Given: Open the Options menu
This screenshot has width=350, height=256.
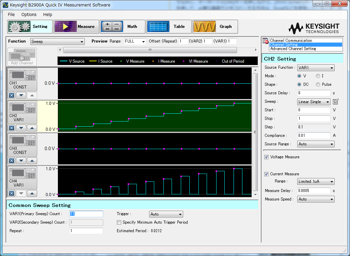Looking at the screenshot, I should click(29, 14).
